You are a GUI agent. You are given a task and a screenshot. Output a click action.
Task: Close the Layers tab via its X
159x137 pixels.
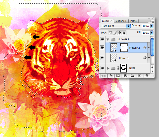pyautogui.click(x=112, y=21)
